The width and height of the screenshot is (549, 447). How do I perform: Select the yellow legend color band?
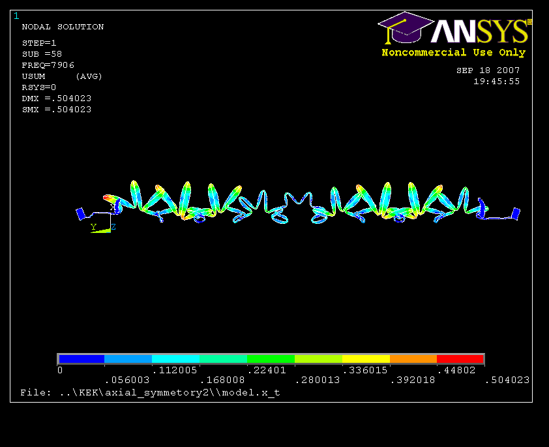click(366, 359)
